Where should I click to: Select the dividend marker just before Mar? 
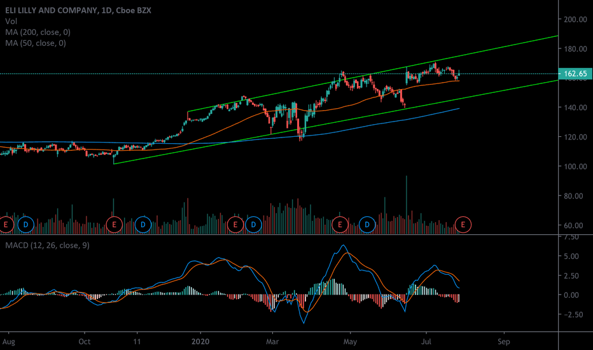click(x=253, y=225)
